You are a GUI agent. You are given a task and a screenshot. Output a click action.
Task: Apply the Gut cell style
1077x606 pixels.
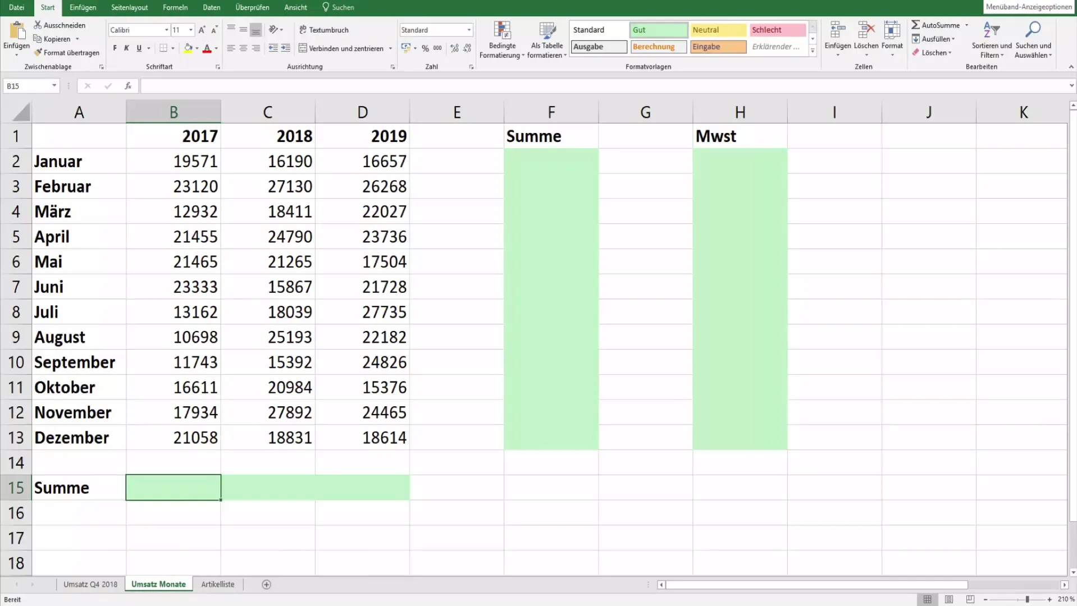(x=659, y=30)
